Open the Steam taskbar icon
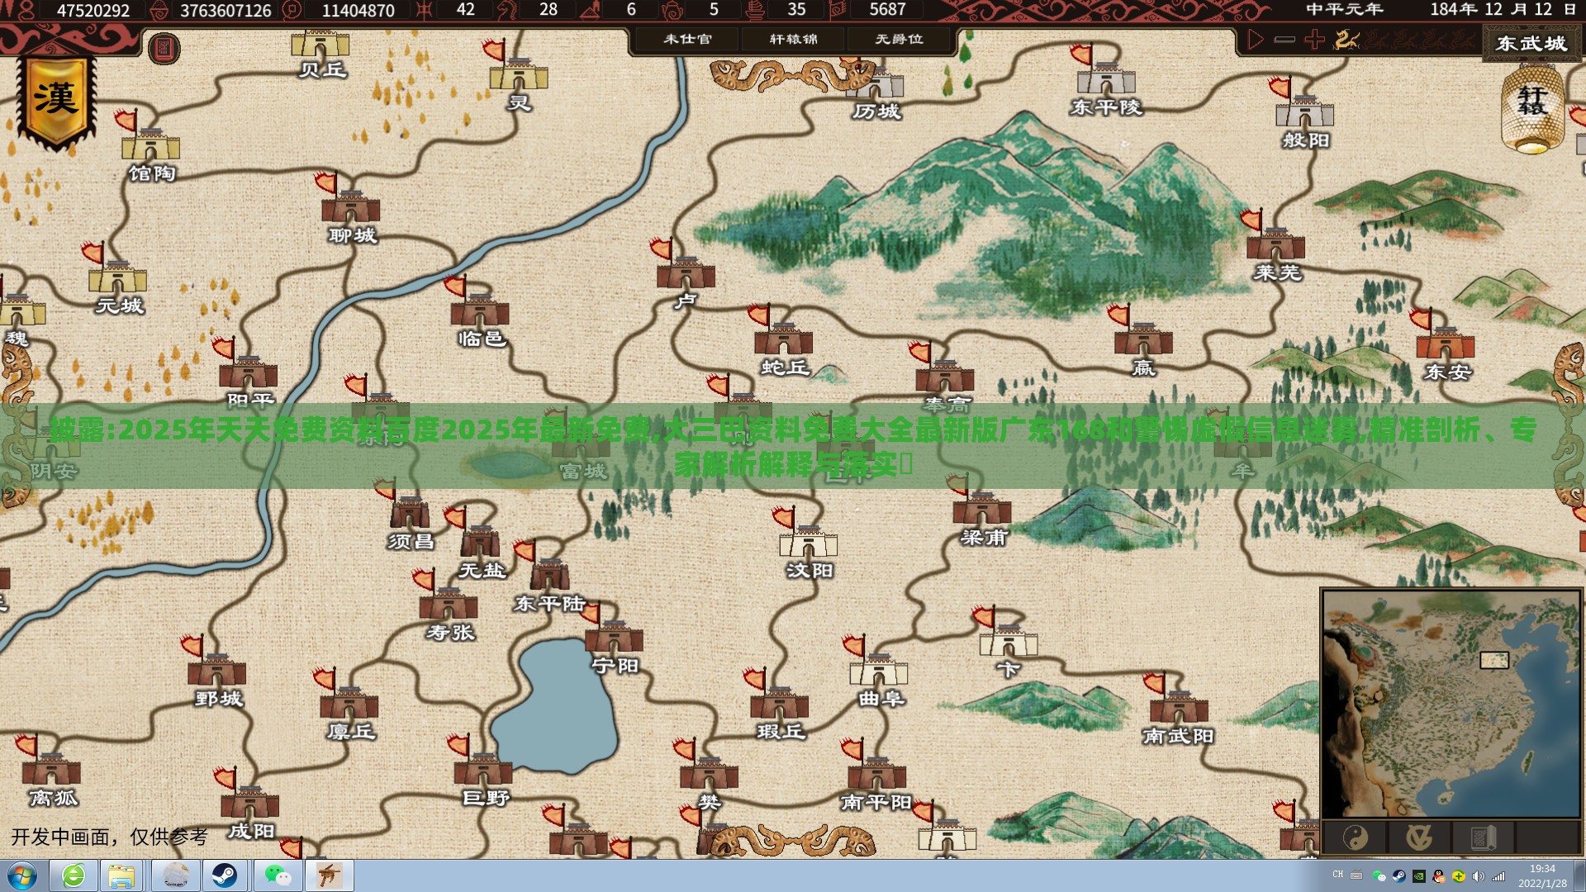Image resolution: width=1586 pixels, height=892 pixels. click(x=225, y=875)
